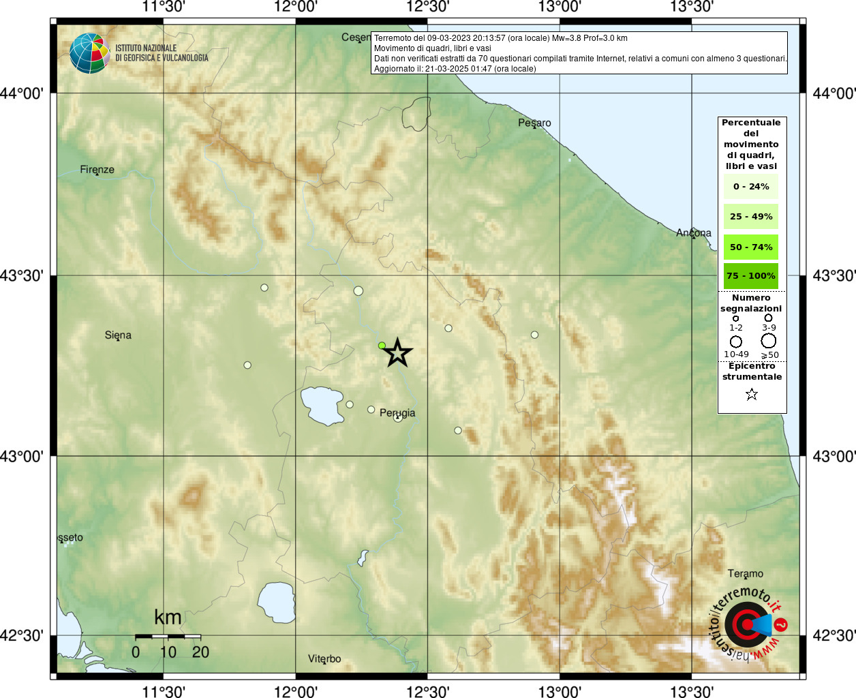The width and height of the screenshot is (856, 698).
Task: Click the star symbol in the legend
Action: point(752,394)
